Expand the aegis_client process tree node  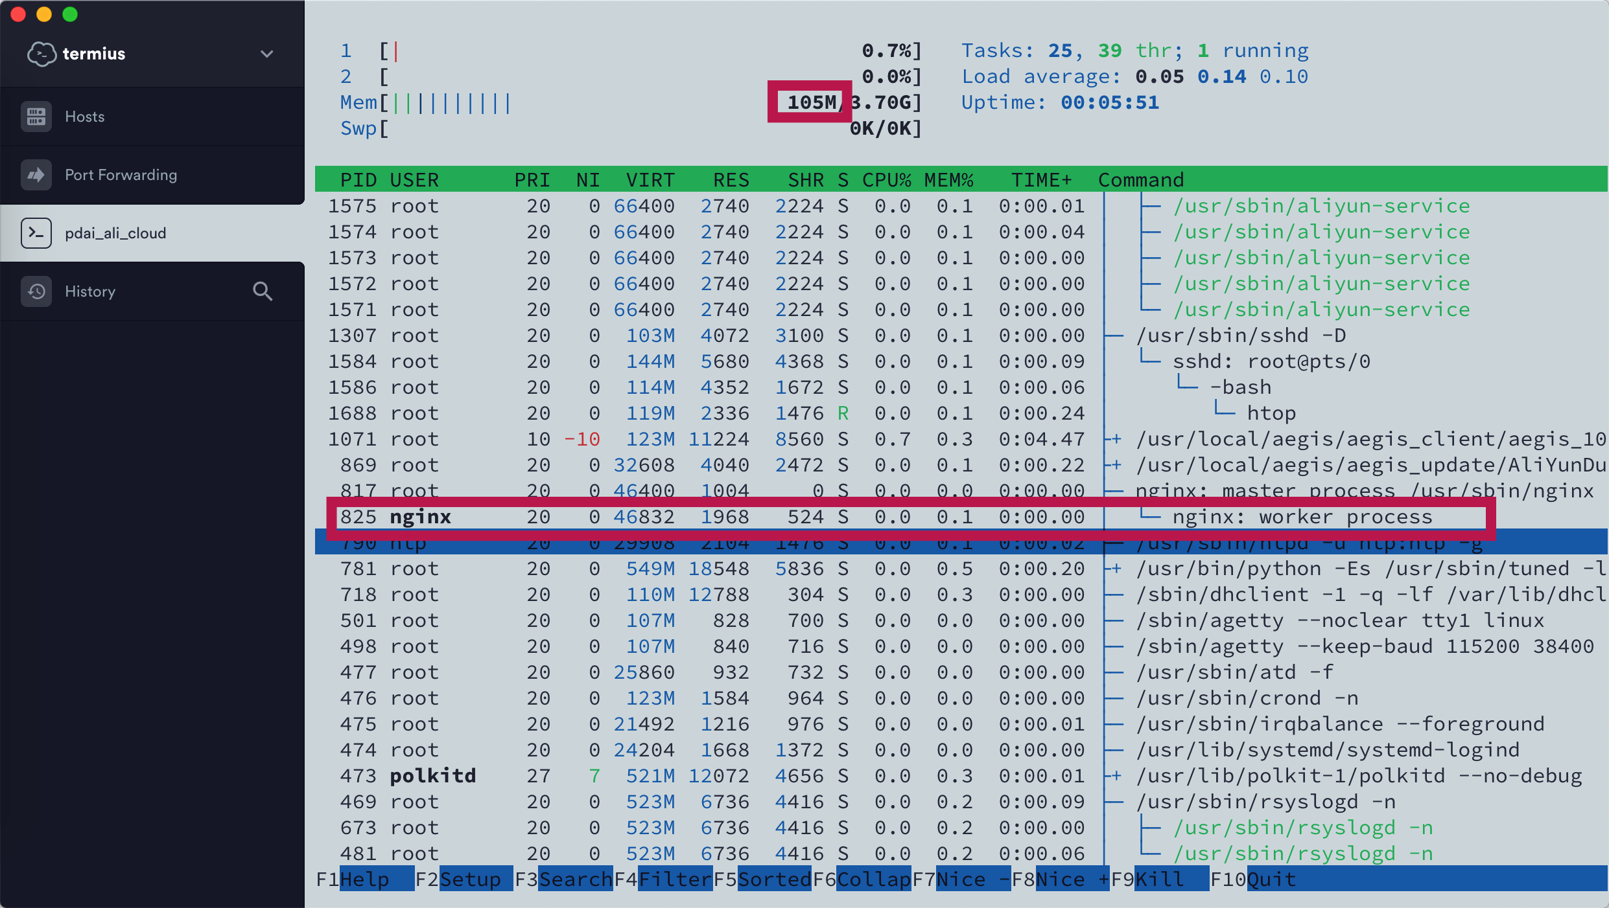click(1115, 439)
